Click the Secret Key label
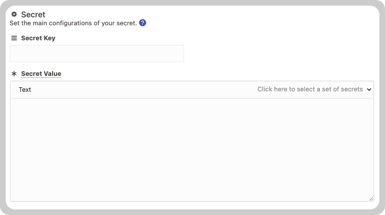The height and width of the screenshot is (215, 385). 38,38
